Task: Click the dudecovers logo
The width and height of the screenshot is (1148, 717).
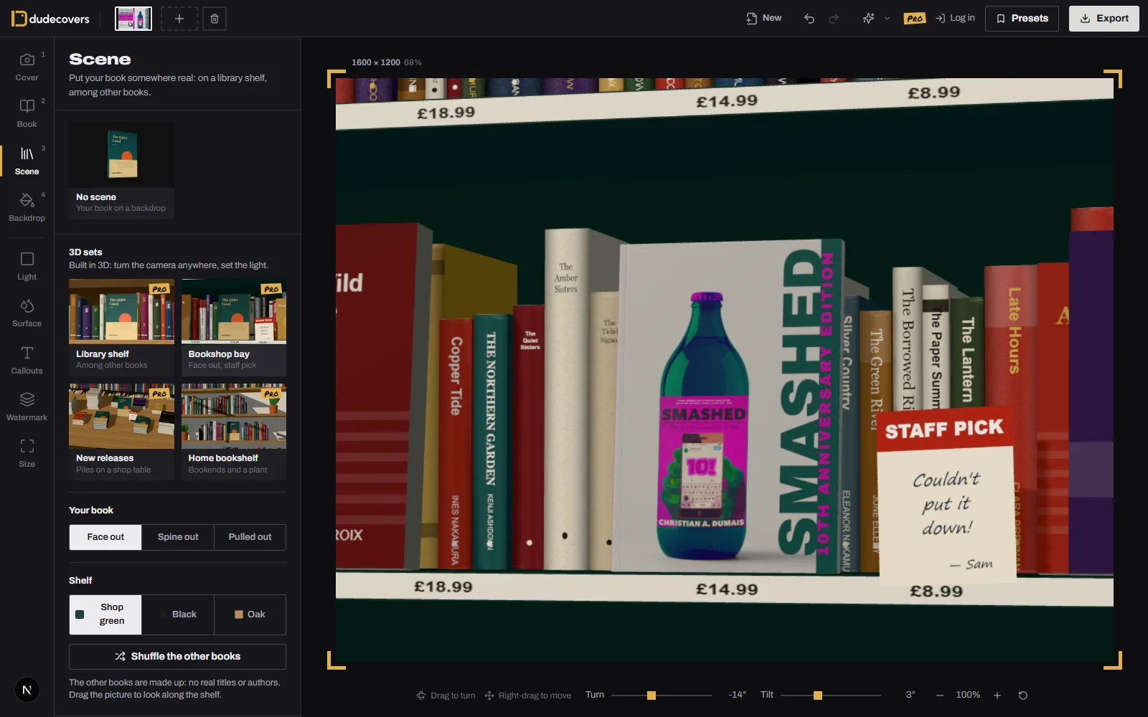Action: click(x=50, y=19)
